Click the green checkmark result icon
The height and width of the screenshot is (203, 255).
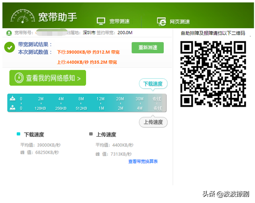[x=10, y=47]
